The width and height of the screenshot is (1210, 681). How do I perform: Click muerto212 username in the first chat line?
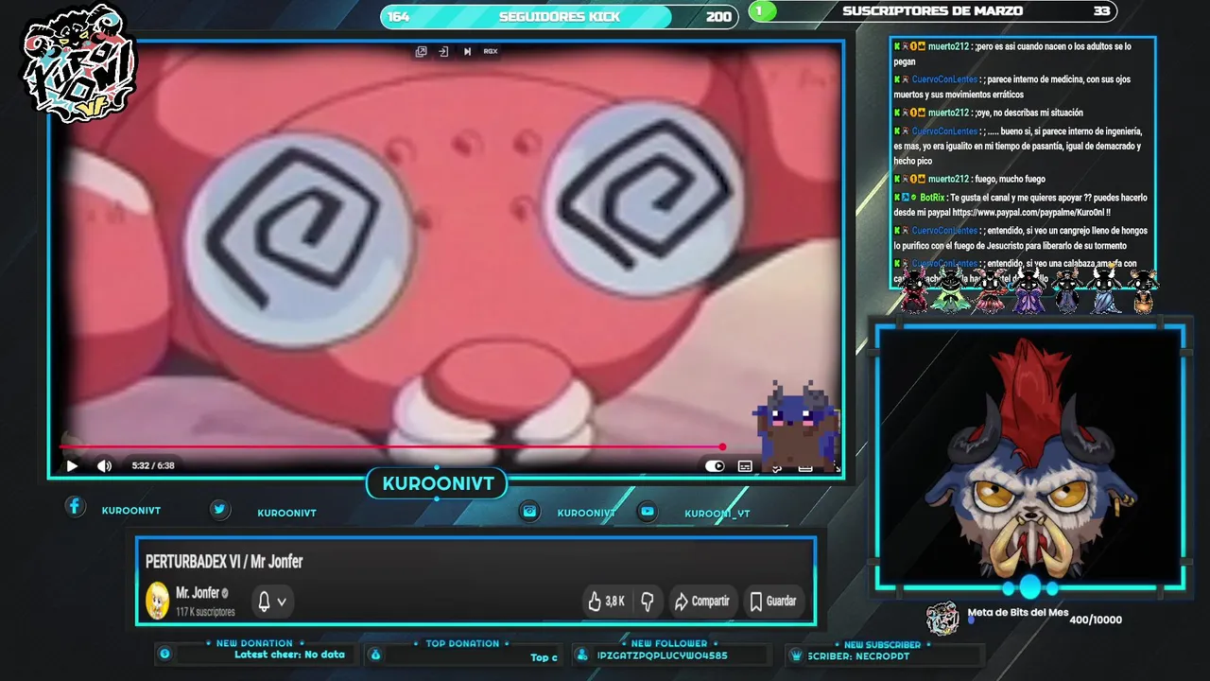pos(948,46)
